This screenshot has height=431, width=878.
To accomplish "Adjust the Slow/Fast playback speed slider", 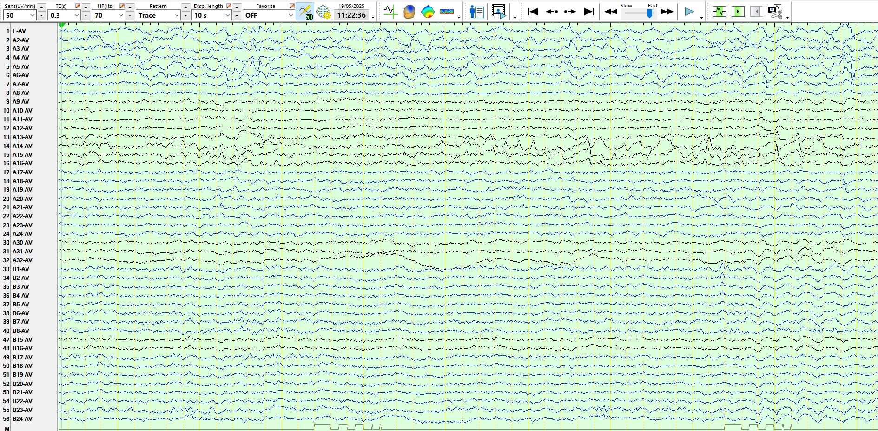I will tap(649, 13).
